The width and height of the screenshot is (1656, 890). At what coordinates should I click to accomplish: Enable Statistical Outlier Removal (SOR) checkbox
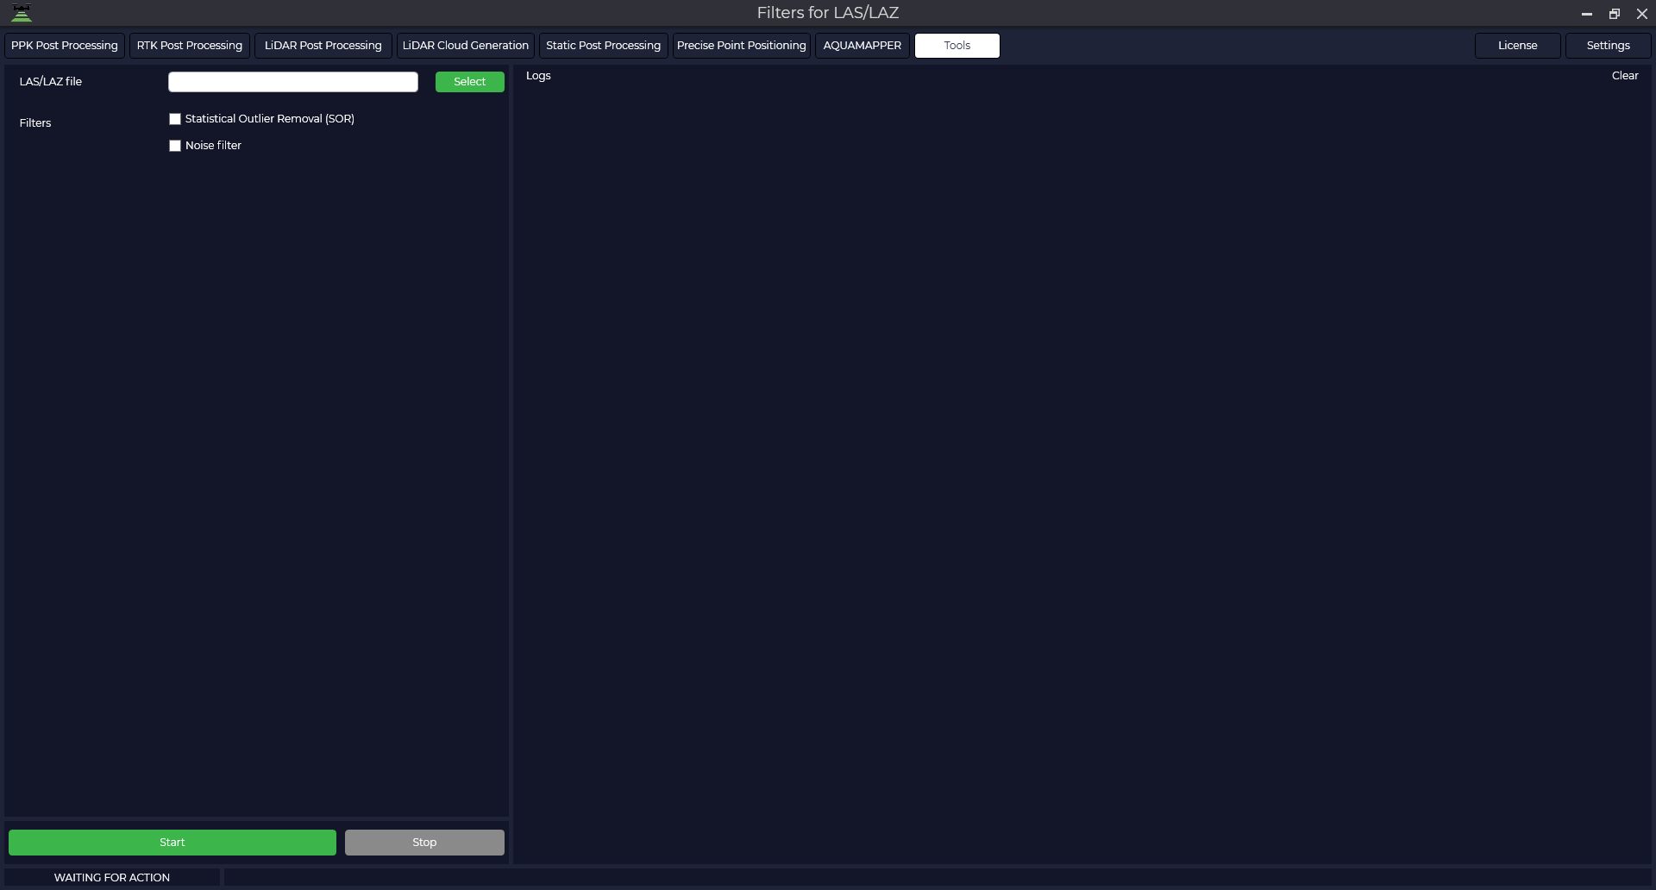175,119
